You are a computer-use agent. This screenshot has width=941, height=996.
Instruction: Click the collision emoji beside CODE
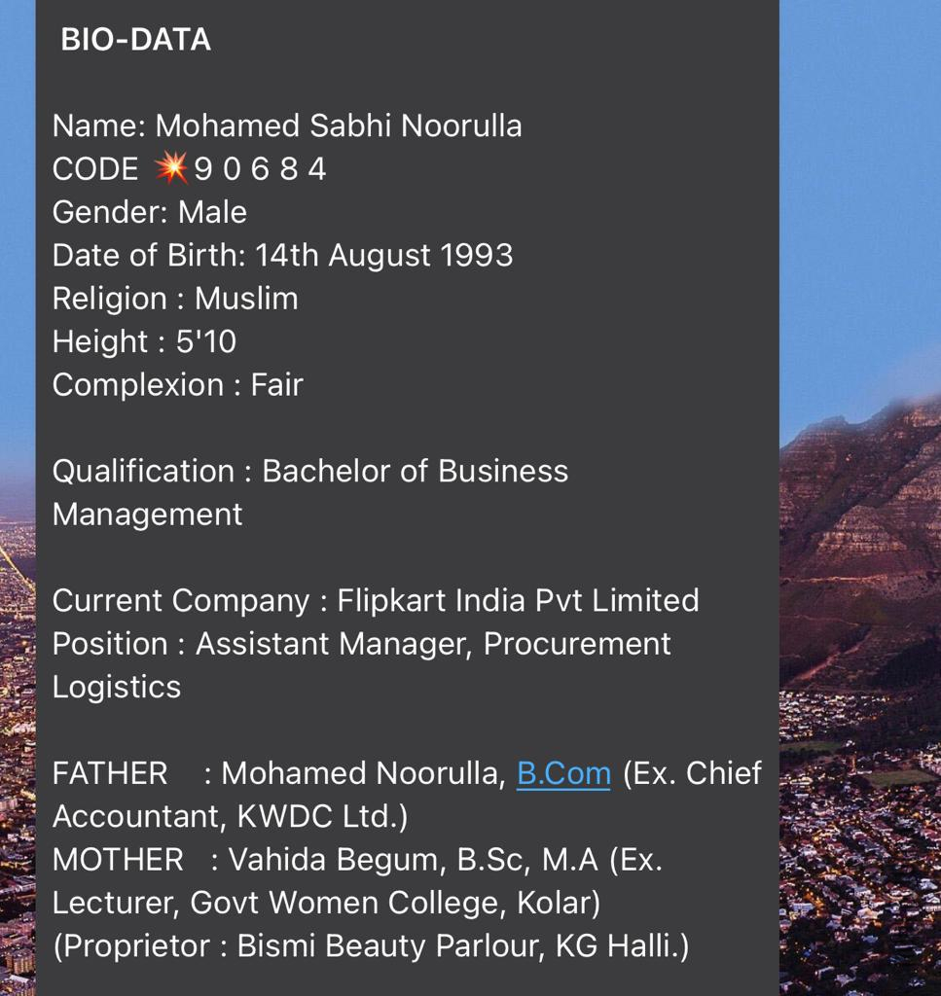tap(171, 169)
